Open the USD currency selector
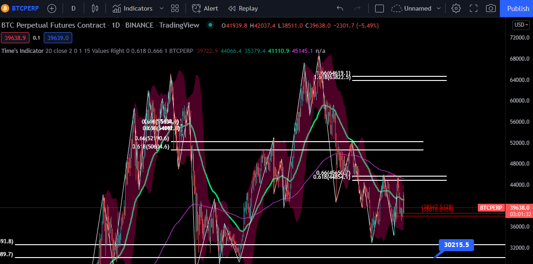This screenshot has width=533, height=264. click(x=521, y=25)
